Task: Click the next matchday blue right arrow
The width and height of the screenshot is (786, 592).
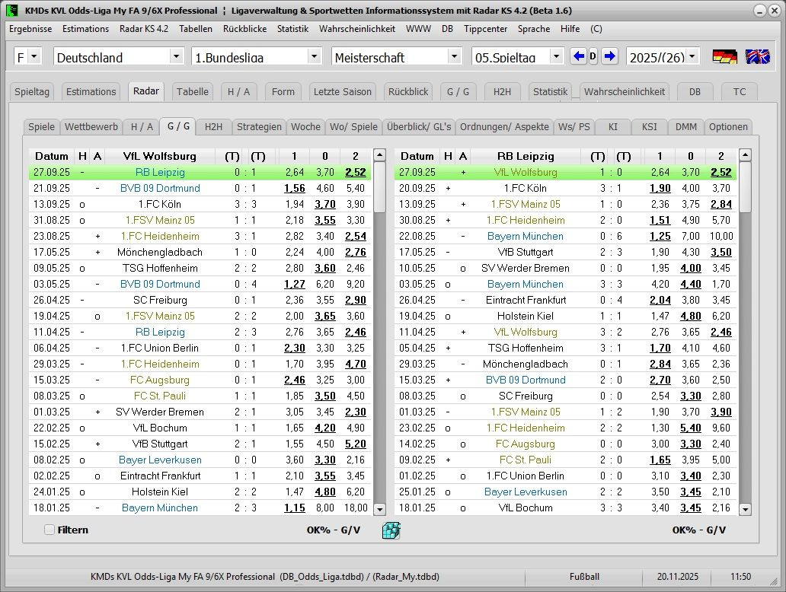Action: click(x=609, y=56)
